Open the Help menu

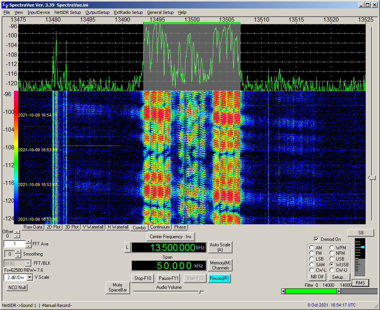tap(182, 12)
